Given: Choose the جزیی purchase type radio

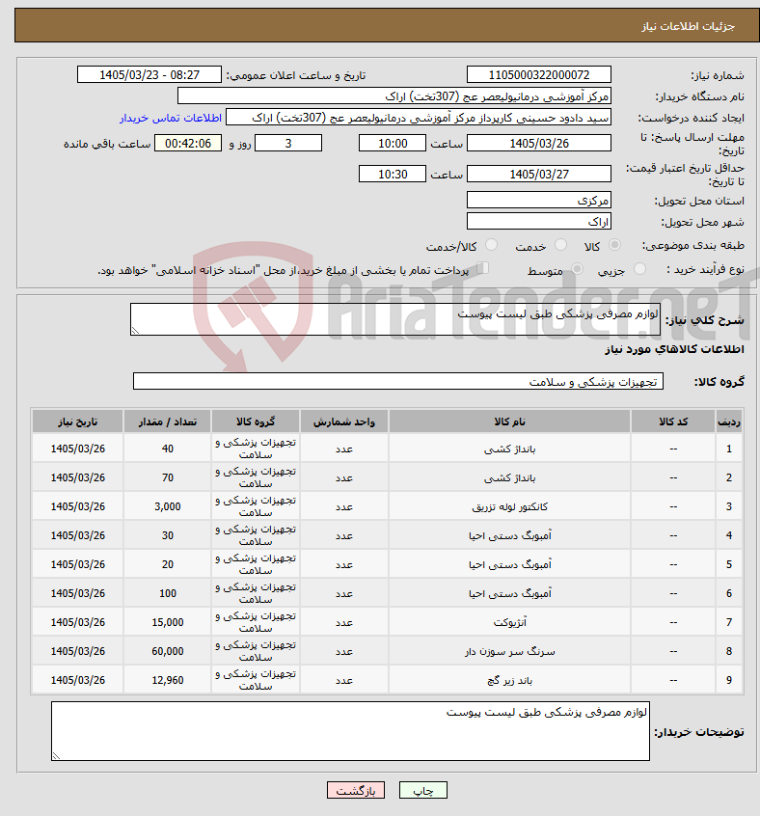Looking at the screenshot, I should coord(639,269).
